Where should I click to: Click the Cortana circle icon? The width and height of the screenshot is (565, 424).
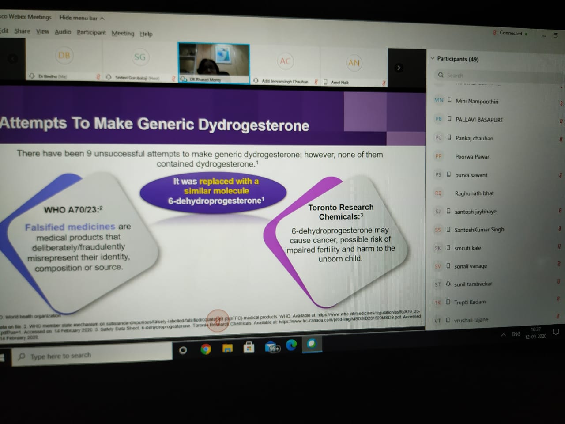(x=183, y=350)
